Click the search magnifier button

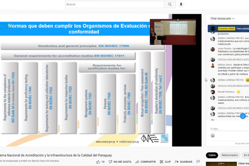click(x=170, y=5)
